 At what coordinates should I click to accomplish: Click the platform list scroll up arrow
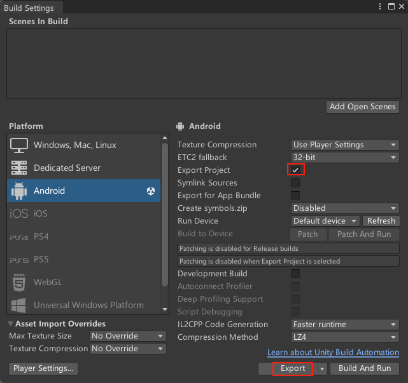pyautogui.click(x=165, y=138)
